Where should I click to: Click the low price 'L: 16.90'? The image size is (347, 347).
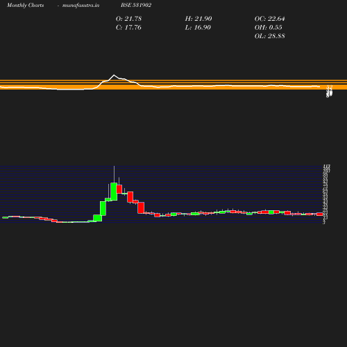tap(198, 27)
